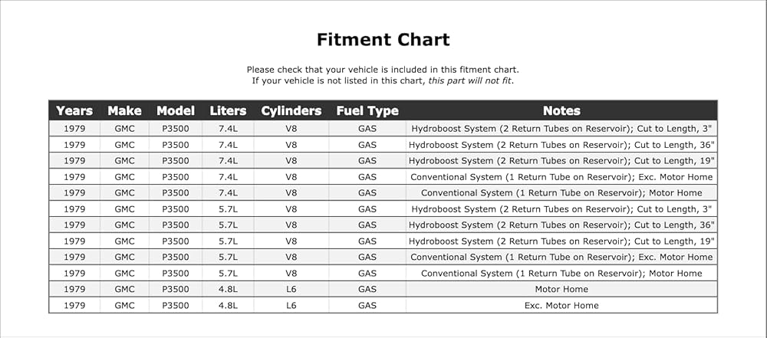The width and height of the screenshot is (767, 338).
Task: Click the first 5.7L 'Cut to Length, 3"' note
Action: [x=561, y=209]
